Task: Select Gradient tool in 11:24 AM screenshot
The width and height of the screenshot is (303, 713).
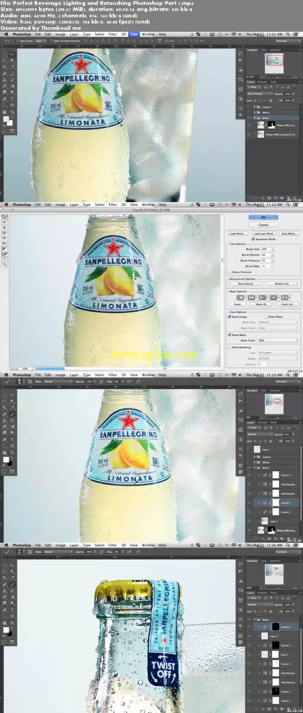Action: tap(12, 427)
